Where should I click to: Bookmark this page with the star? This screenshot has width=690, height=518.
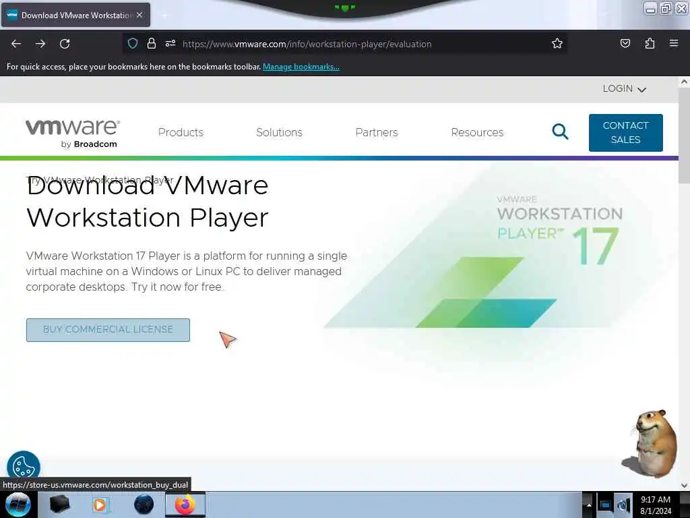tap(557, 44)
